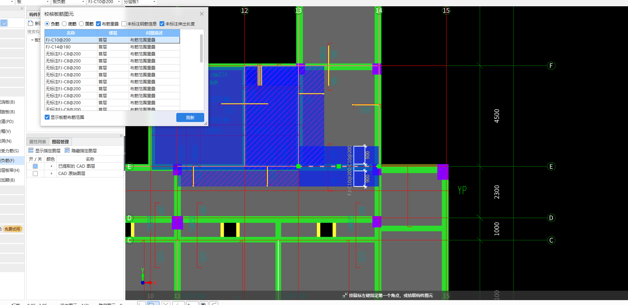
Task: Close the layer management panel
Action: [121, 136]
